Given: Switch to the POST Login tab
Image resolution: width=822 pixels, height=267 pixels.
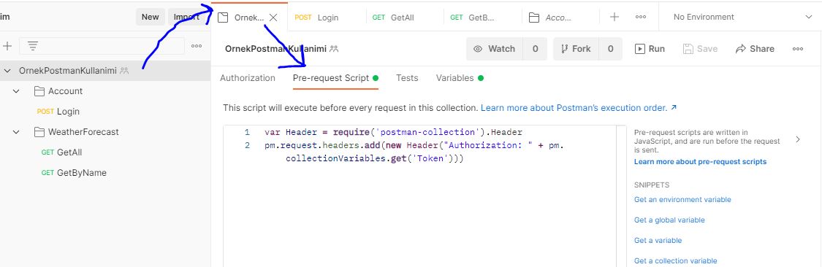Looking at the screenshot, I should click(x=316, y=18).
